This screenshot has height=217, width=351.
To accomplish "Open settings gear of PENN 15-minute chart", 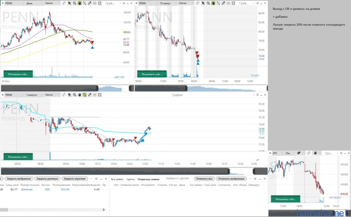I will coord(257,3).
